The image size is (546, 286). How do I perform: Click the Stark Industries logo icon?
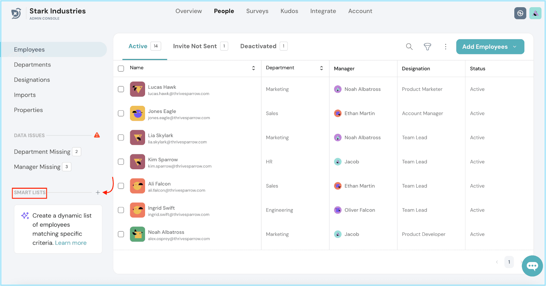point(16,14)
